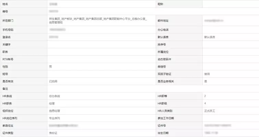Click the 已启用 status value
Screen dimensions: 259x137
coord(53,81)
